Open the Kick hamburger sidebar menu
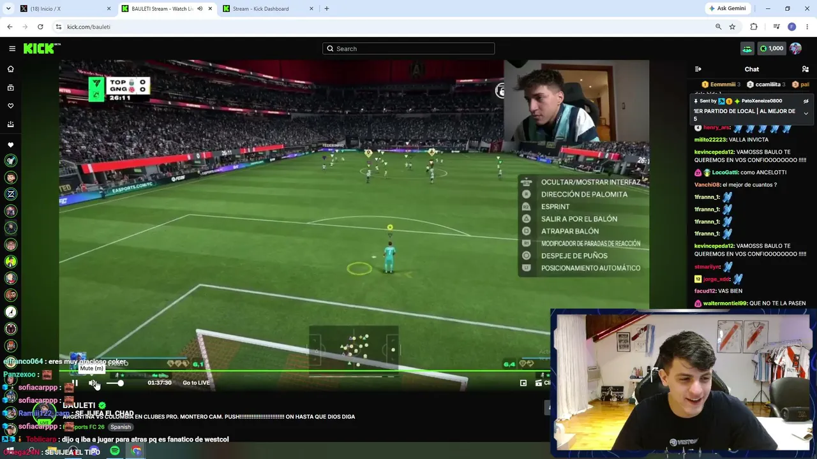Screen dimensions: 817x459 [x=12, y=48]
